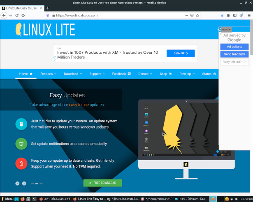
Task: Open the Status page
Action: (x=209, y=74)
